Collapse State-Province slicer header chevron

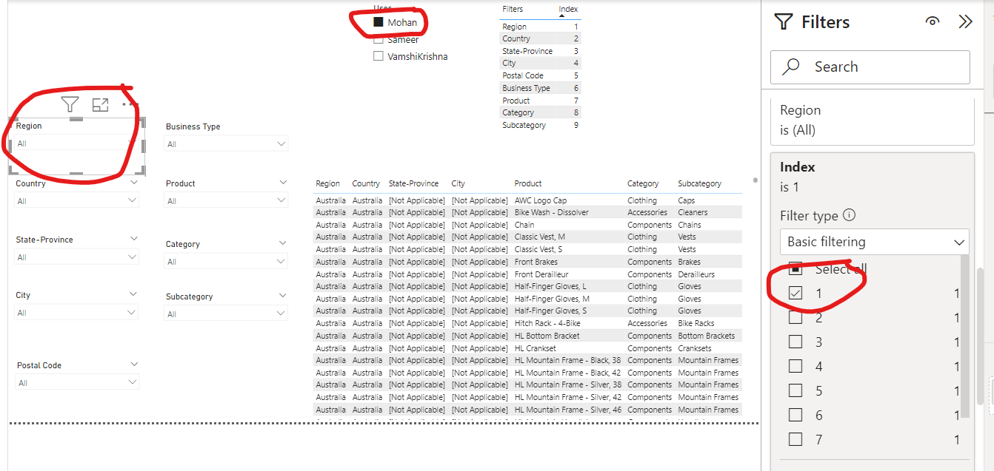[134, 238]
